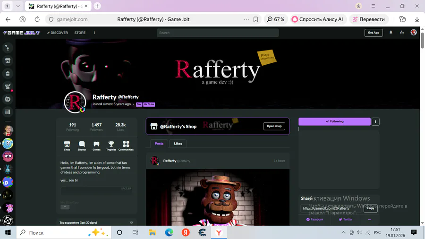The height and width of the screenshot is (239, 425).
Task: Open the quests icon with red dot
Action: 8,86
